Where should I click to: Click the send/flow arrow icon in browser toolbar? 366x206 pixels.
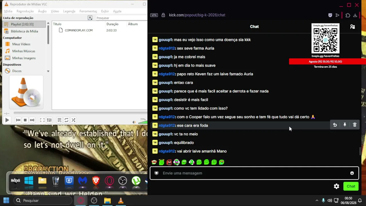(x=337, y=15)
